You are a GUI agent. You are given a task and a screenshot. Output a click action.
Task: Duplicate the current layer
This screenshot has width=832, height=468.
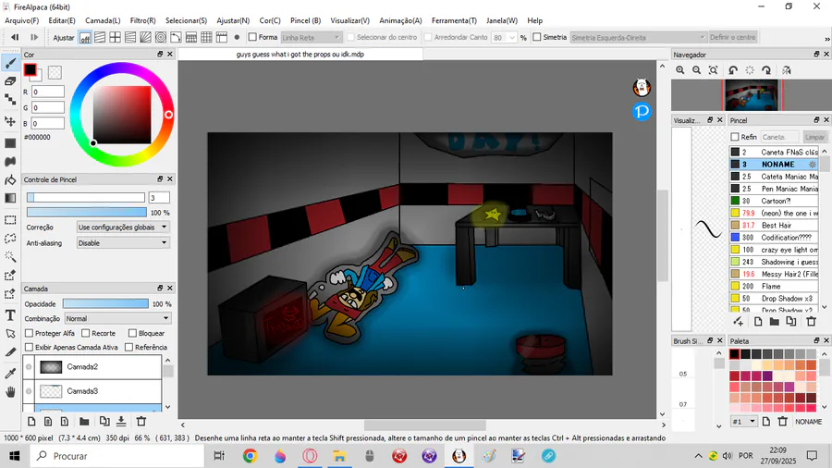point(104,422)
